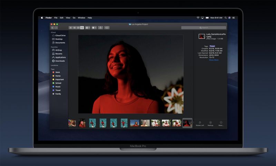Open the File menu
This screenshot has width=276, height=166.
56,18
